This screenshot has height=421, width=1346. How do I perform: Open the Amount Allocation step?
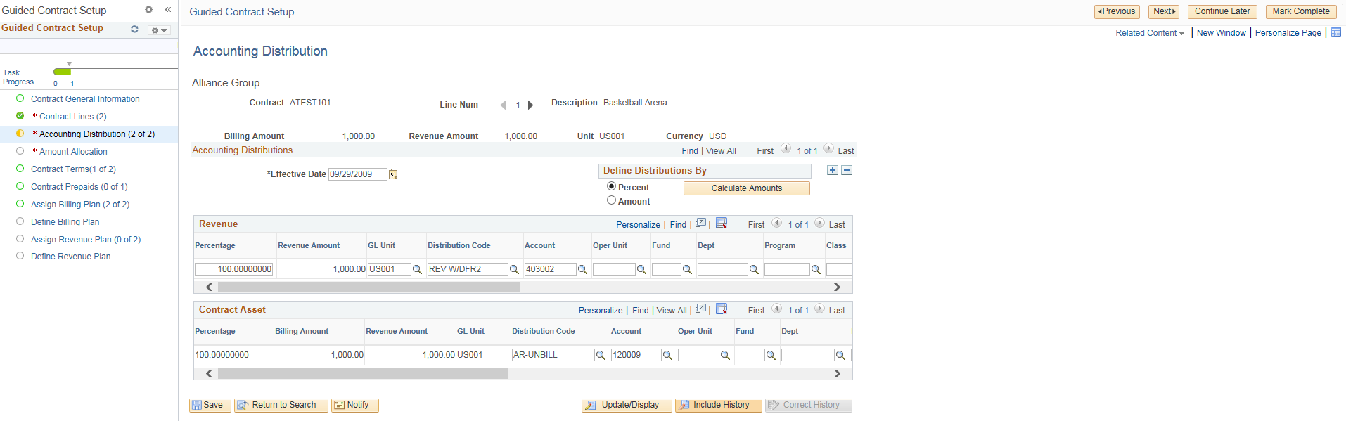coord(73,152)
